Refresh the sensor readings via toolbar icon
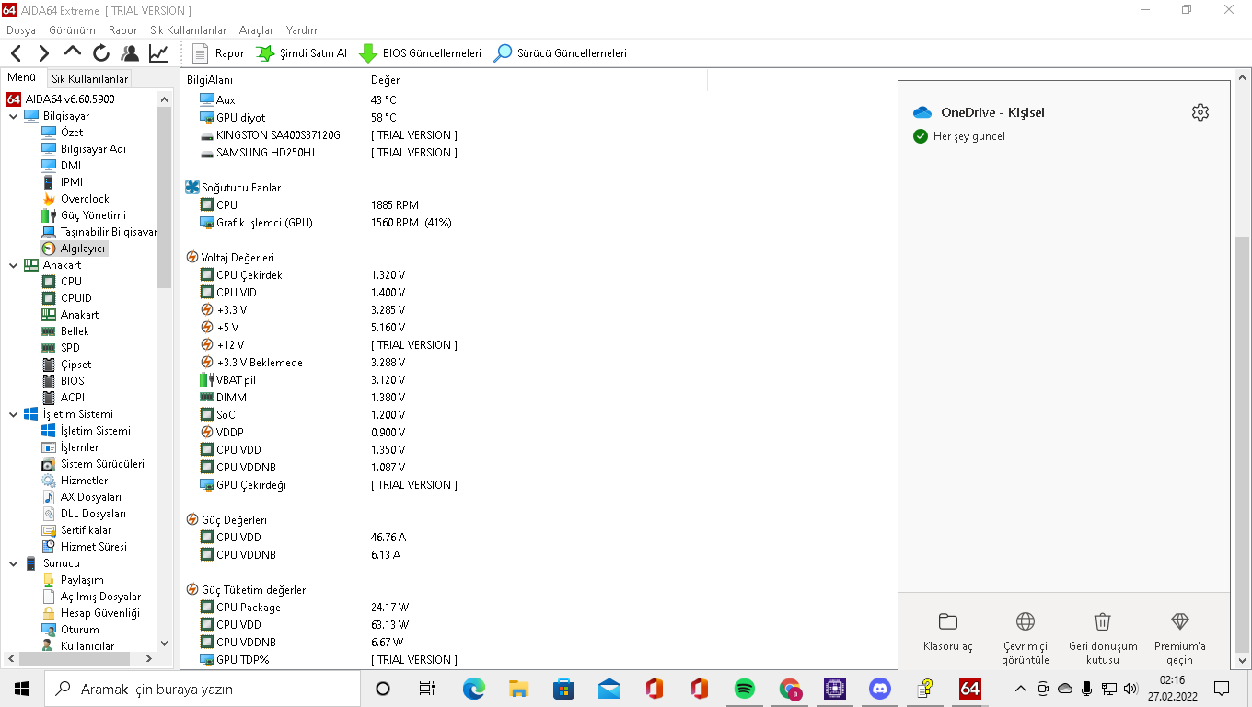Viewport: 1252px width, 707px height. pos(101,53)
